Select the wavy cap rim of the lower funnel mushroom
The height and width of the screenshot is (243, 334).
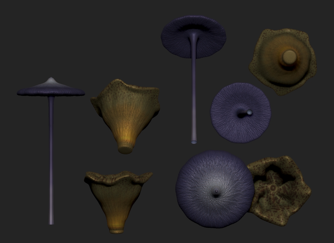118,177
